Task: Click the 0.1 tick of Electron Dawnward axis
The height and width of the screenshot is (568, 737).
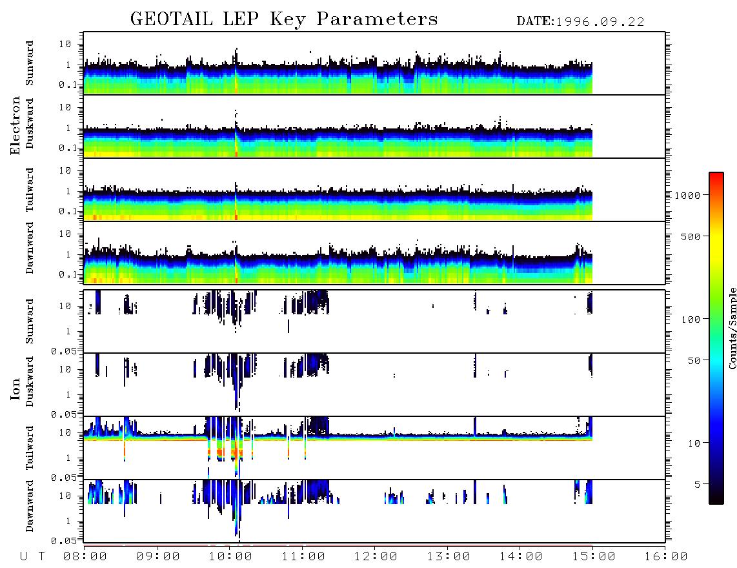Action: 68,274
